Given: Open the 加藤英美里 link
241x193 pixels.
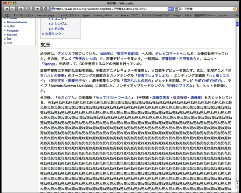Looking at the screenshot, I should (161, 98).
